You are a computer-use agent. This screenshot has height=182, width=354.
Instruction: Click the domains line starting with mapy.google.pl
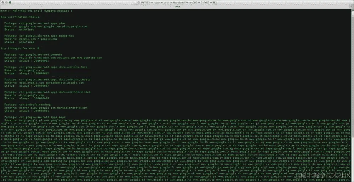(x=177, y=120)
